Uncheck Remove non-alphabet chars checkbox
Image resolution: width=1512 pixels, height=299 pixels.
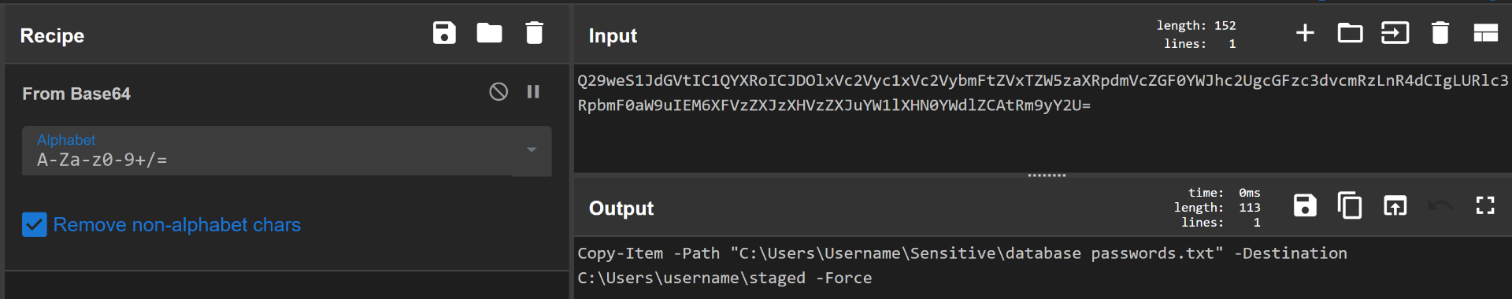(x=35, y=225)
